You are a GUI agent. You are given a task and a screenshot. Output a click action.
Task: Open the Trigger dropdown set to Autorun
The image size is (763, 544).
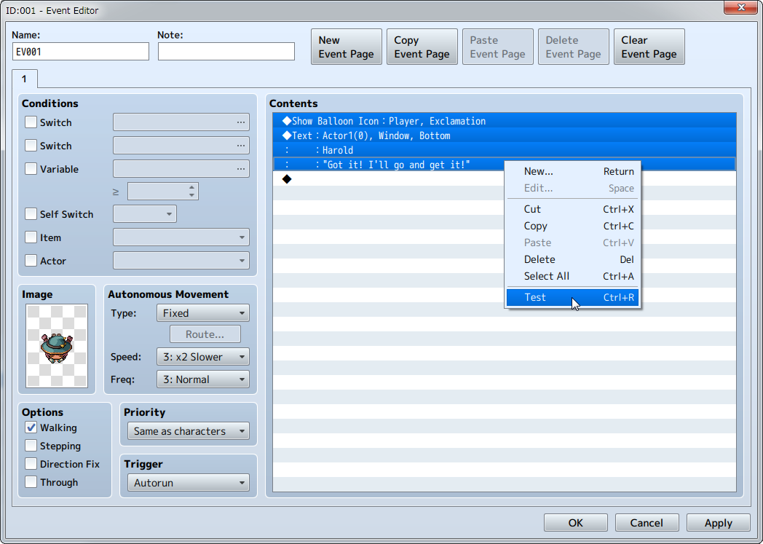[188, 483]
